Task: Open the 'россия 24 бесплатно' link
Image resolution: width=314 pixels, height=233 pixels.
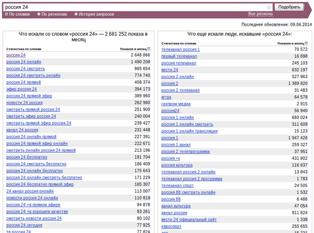Action: point(27,157)
